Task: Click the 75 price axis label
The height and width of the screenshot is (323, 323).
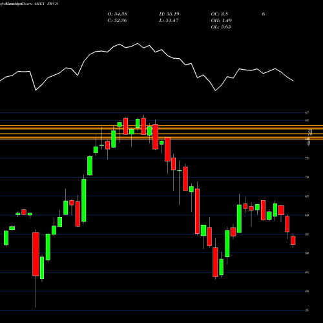Action: click(x=307, y=158)
